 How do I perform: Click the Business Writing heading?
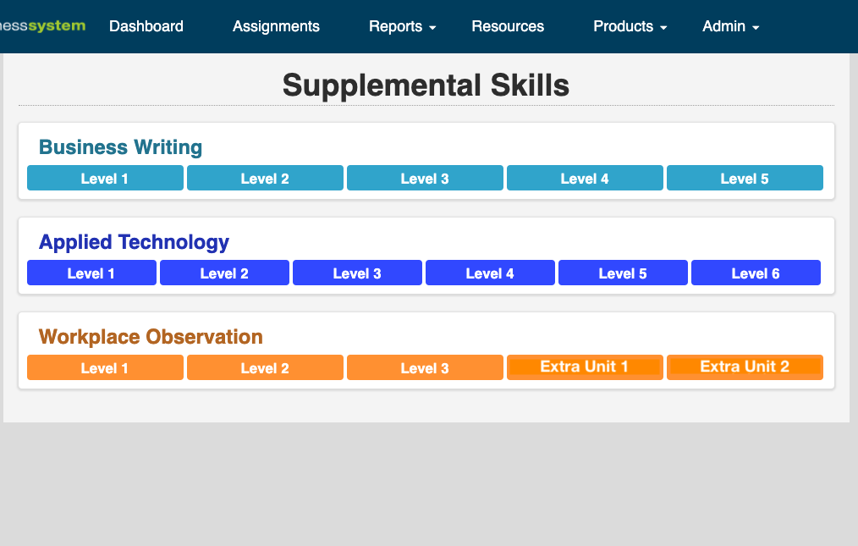[120, 147]
